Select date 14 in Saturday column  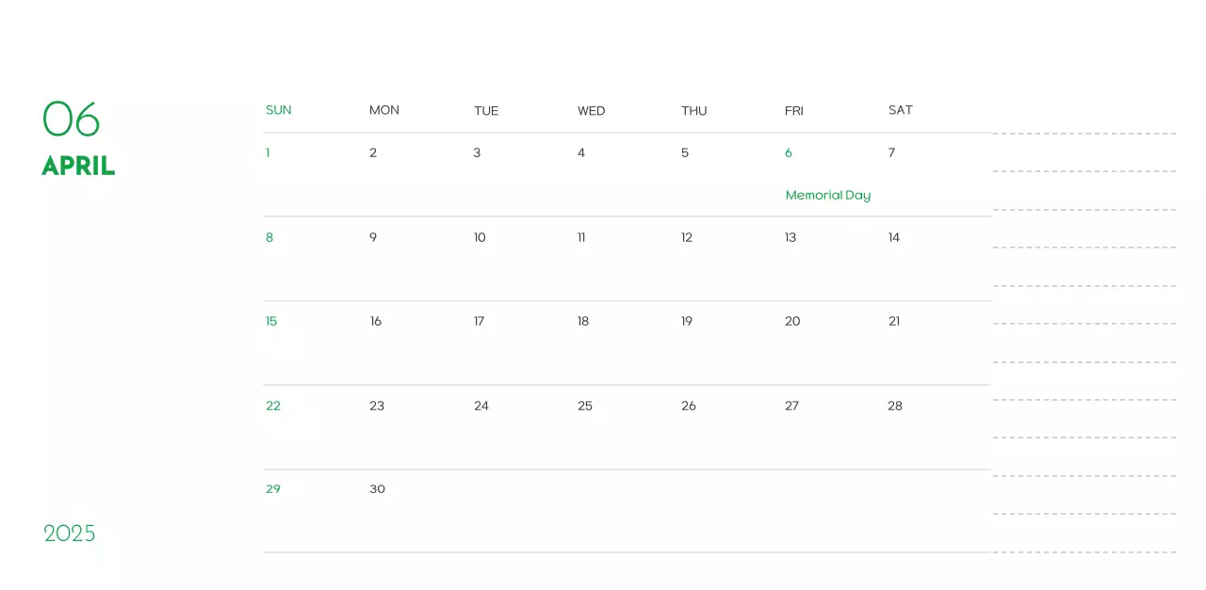pos(893,237)
